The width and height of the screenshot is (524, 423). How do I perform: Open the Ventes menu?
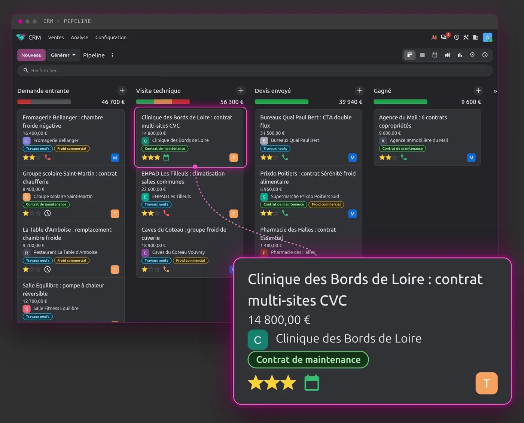coord(56,37)
